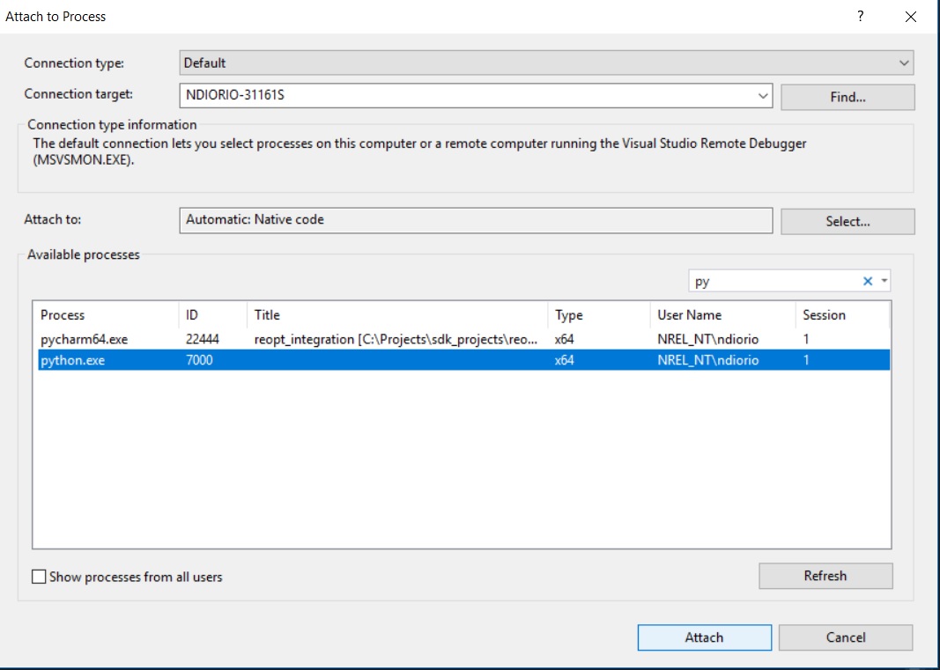Image resolution: width=940 pixels, height=670 pixels.
Task: Refresh the available processes list
Action: pyautogui.click(x=825, y=576)
